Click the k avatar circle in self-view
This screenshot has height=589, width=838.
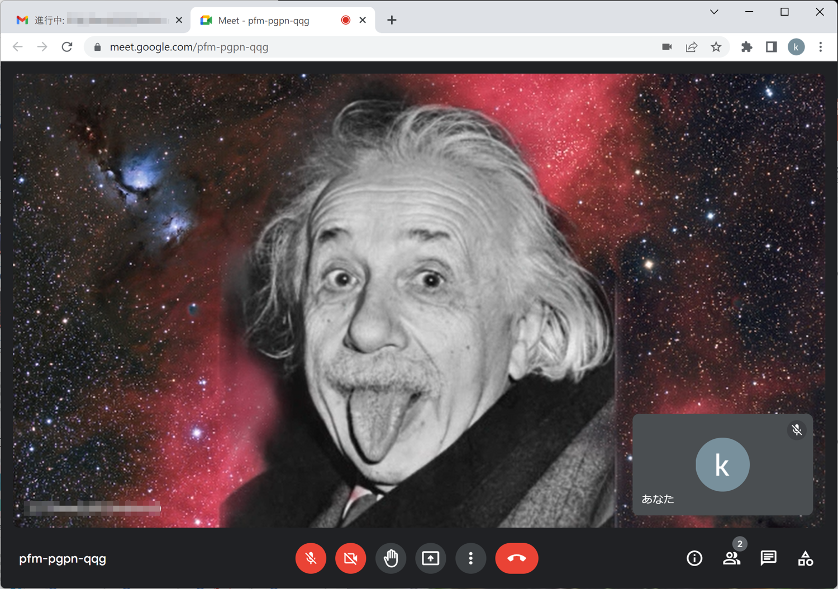pos(722,465)
